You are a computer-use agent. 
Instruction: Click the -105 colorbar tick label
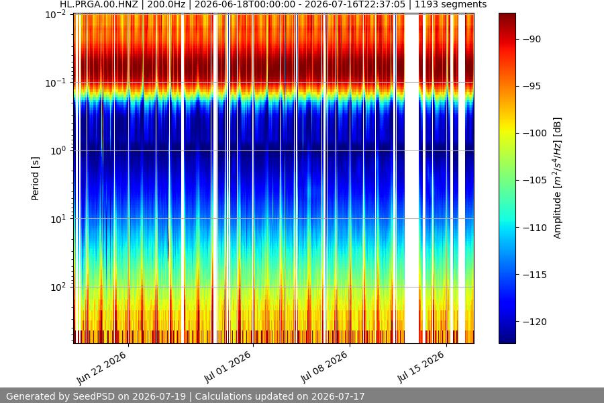click(535, 180)
